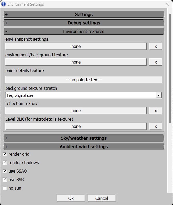173x205 pixels.
Task: Clear envi snapshot settings with x
Action: (x=155, y=46)
